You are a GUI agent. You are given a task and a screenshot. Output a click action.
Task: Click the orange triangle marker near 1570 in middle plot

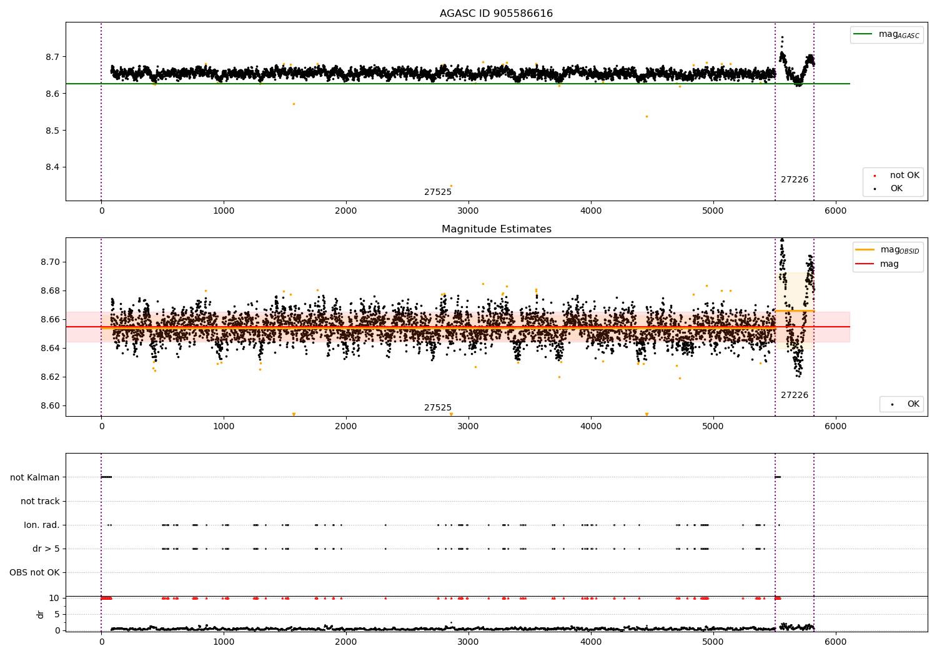[x=294, y=414]
